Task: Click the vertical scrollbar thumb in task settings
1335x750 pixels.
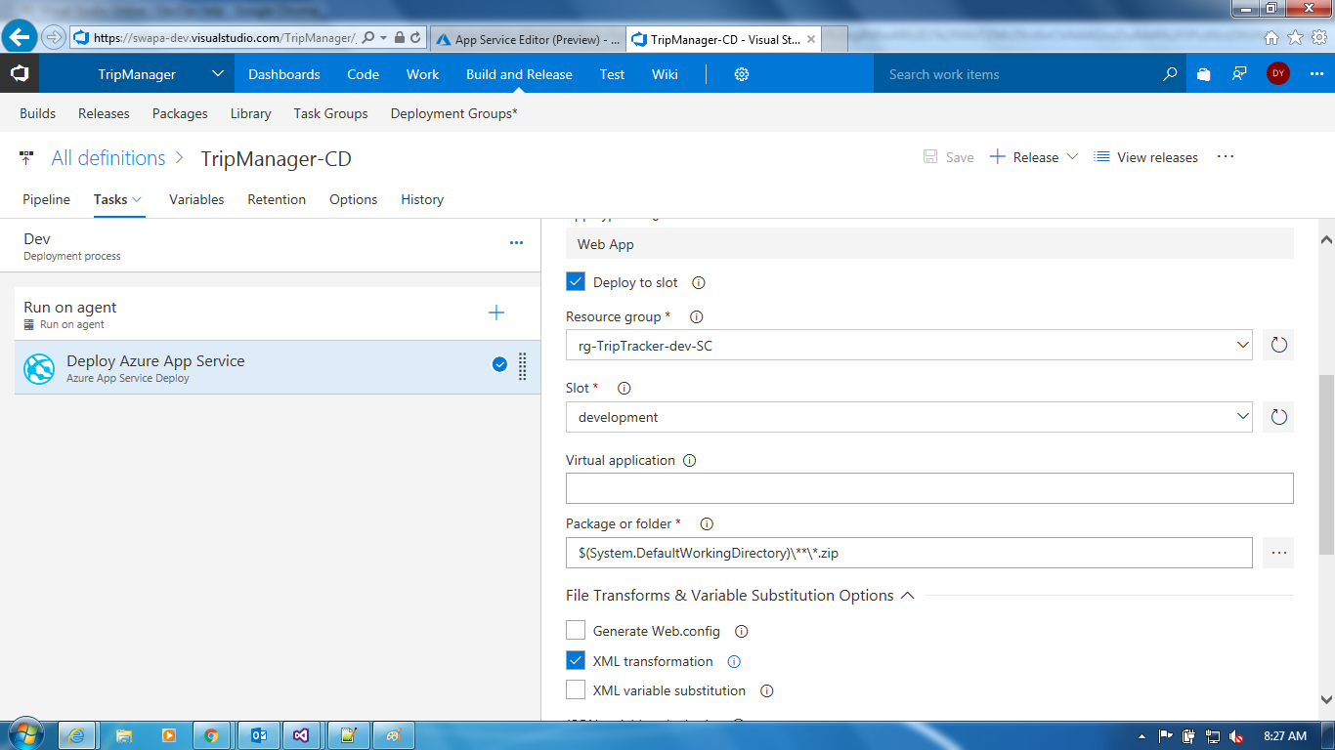Action: [1326, 465]
